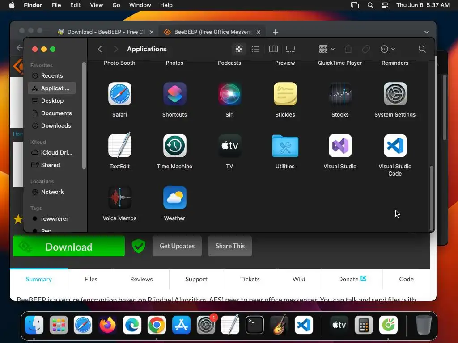Open the Code tab on the webpage
Viewport: 458px width, 343px height.
pyautogui.click(x=406, y=279)
